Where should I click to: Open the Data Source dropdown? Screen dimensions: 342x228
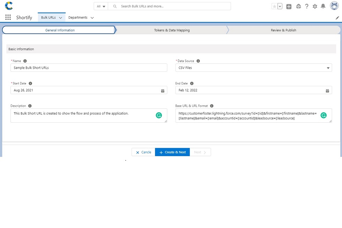click(253, 68)
